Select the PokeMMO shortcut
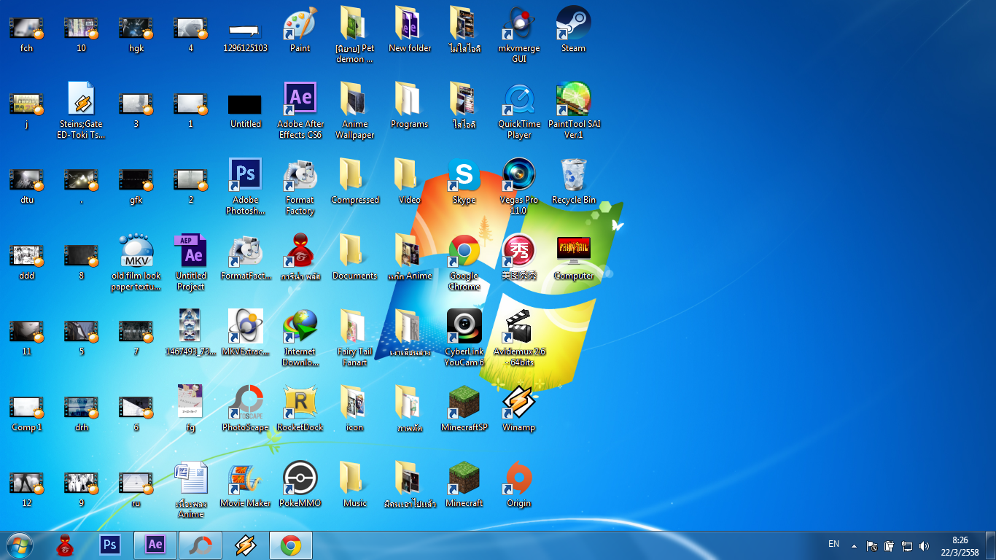 [x=300, y=485]
